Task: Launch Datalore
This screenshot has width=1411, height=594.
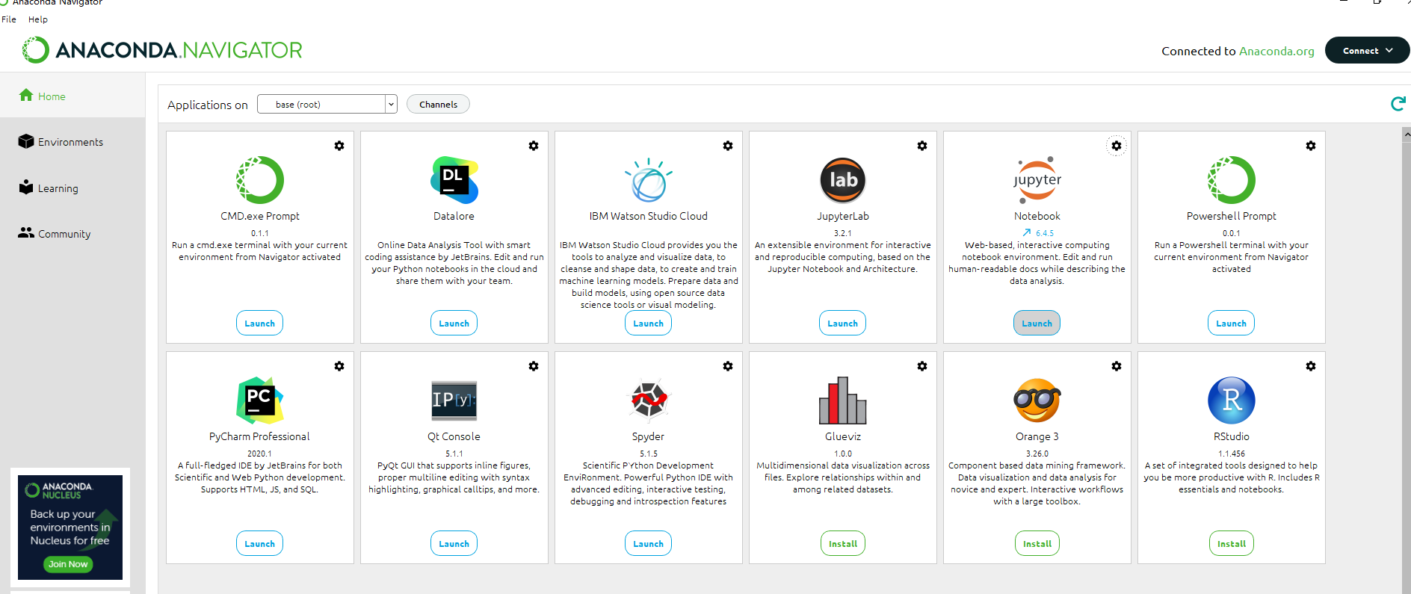Action: [454, 323]
